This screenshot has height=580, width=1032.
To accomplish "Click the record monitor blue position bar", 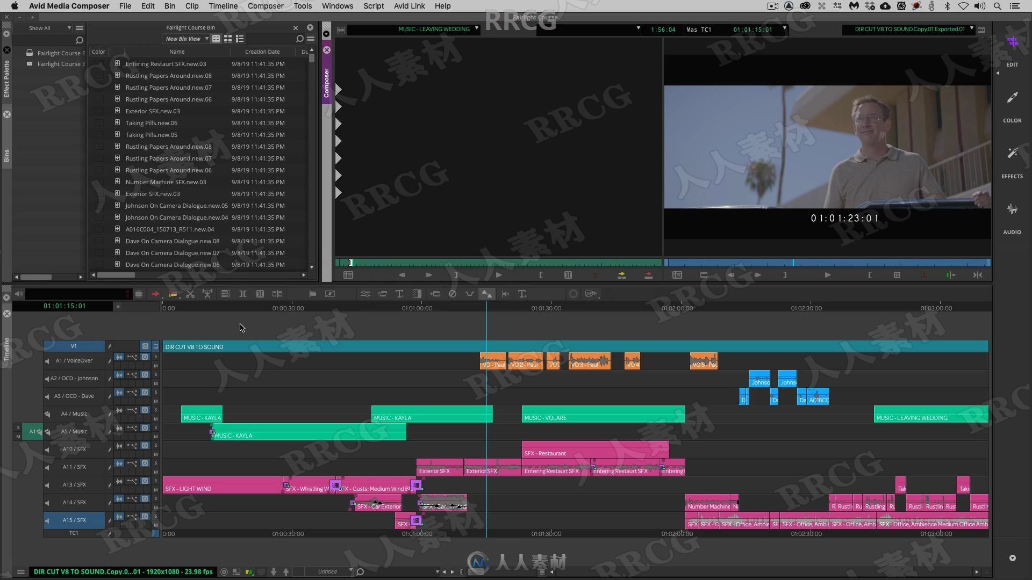I will coord(827,263).
